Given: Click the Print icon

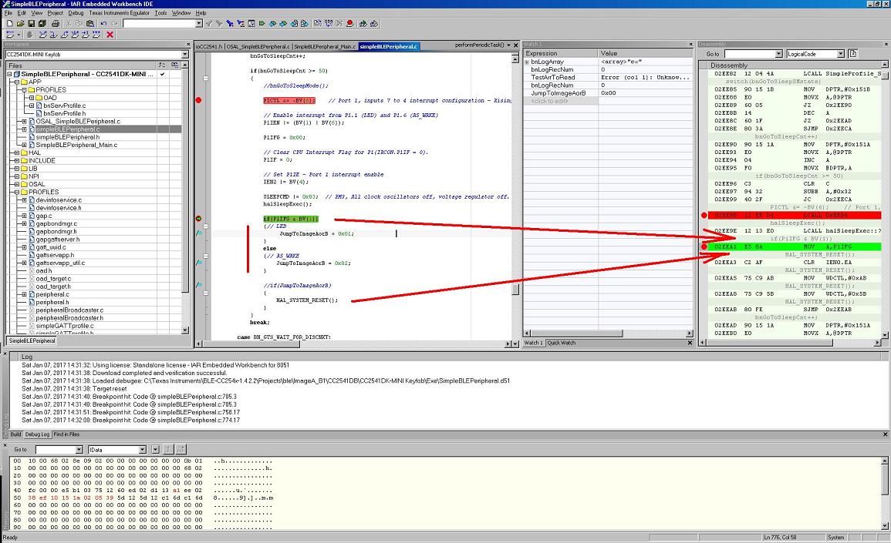Looking at the screenshot, I should point(55,23).
